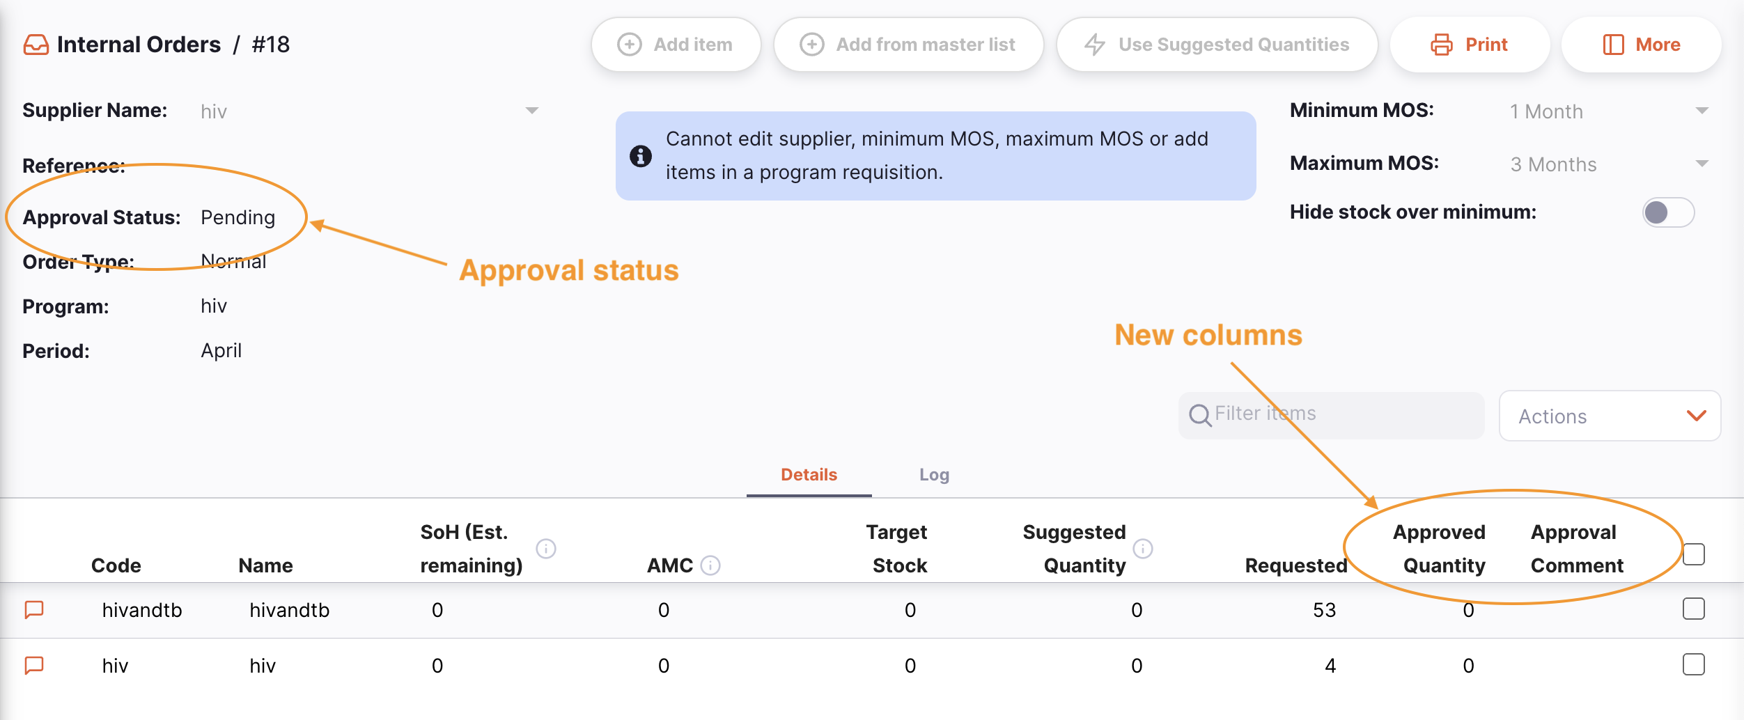1744x720 pixels.
Task: Select the Details tab
Action: pyautogui.click(x=808, y=475)
